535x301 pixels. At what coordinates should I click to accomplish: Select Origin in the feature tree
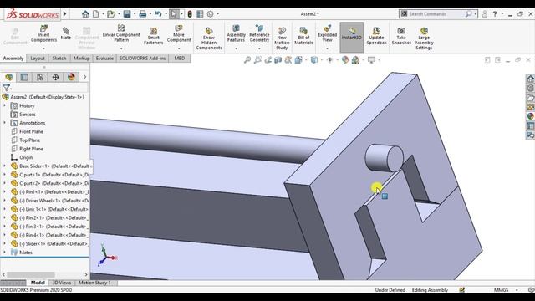click(26, 157)
